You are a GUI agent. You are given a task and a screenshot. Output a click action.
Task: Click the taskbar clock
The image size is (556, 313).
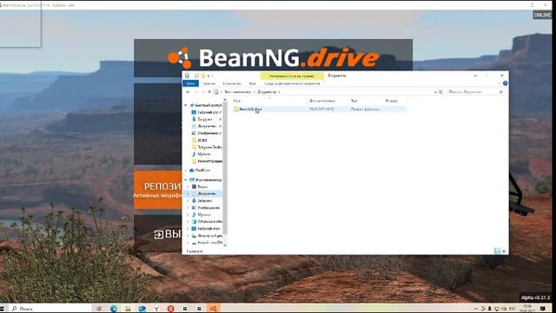point(527,309)
